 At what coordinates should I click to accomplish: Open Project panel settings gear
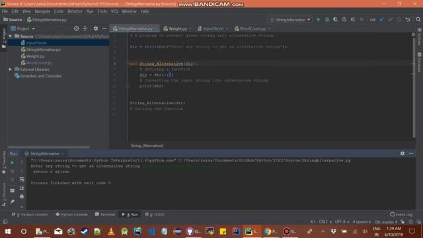pos(96,28)
